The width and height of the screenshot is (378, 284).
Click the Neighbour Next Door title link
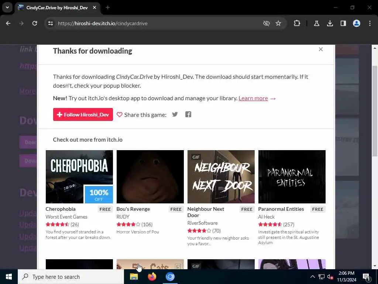(x=206, y=212)
